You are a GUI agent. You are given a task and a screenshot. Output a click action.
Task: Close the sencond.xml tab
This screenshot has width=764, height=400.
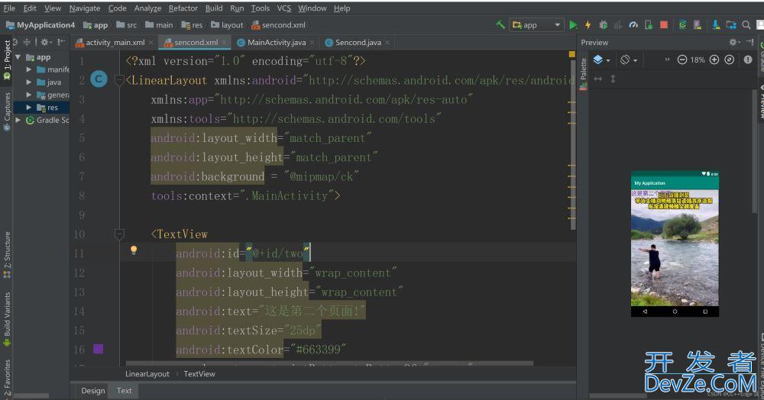point(224,43)
